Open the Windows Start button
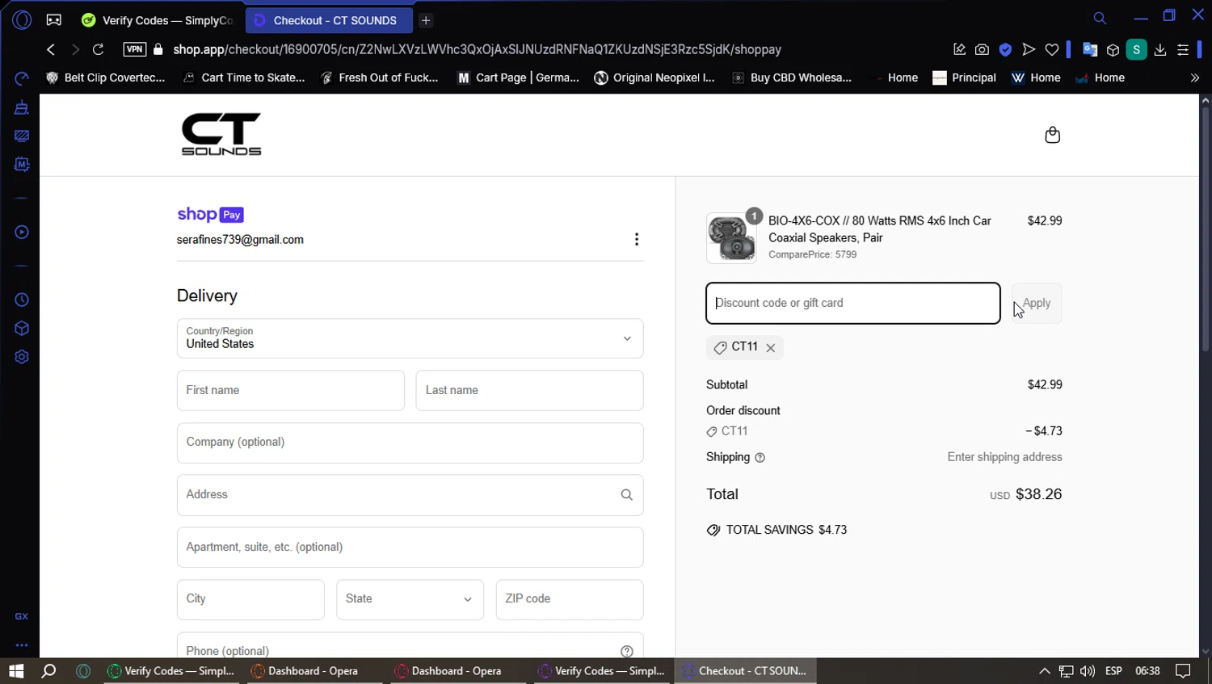This screenshot has height=684, width=1212. click(16, 670)
